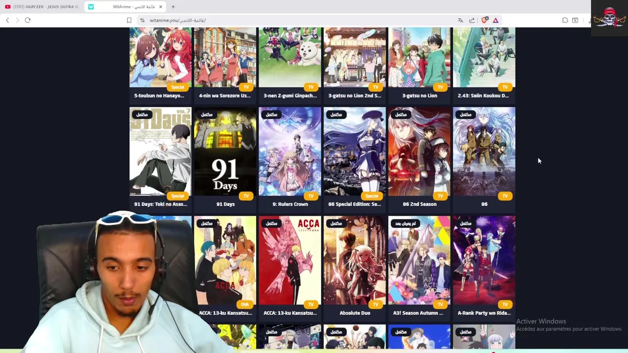The width and height of the screenshot is (628, 353).
Task: Click the TV badge on A-Rank Party
Action: tap(505, 305)
